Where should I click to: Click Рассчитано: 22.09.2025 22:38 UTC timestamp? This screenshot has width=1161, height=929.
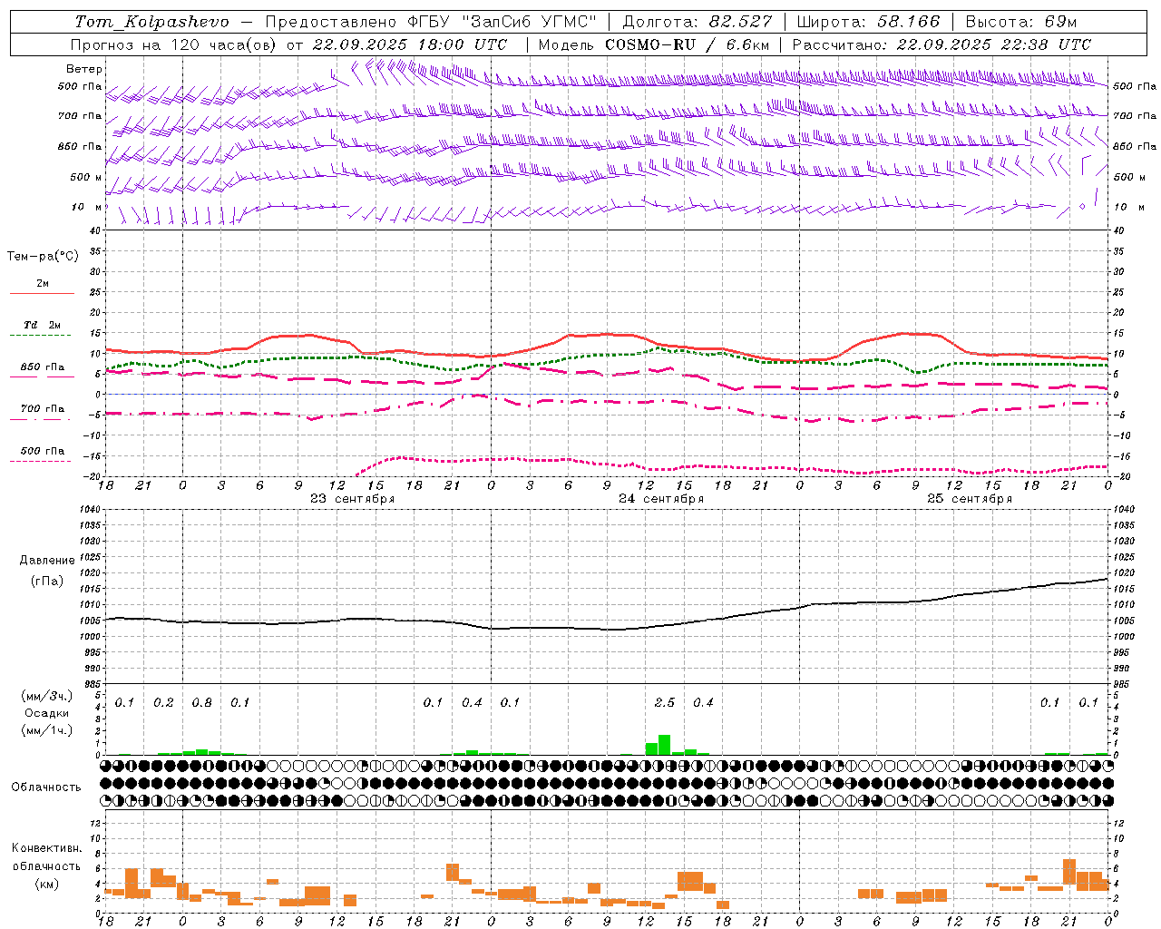[941, 44]
